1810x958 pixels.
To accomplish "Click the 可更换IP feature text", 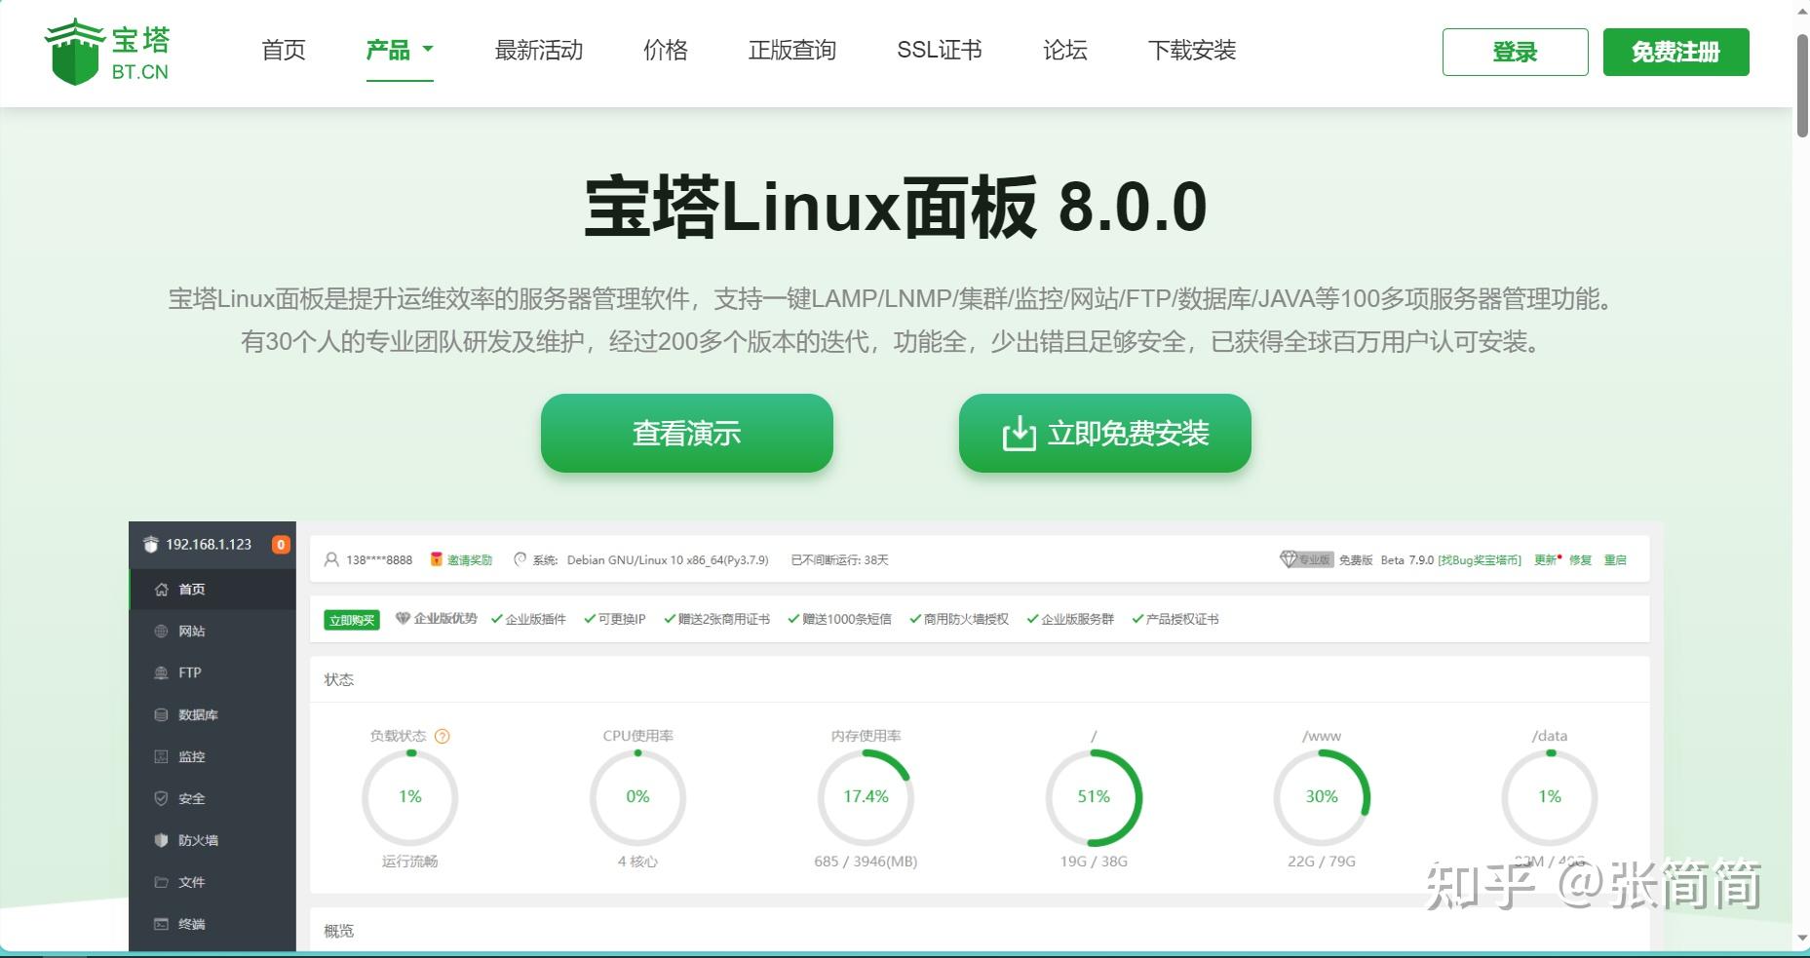I will pyautogui.click(x=622, y=620).
